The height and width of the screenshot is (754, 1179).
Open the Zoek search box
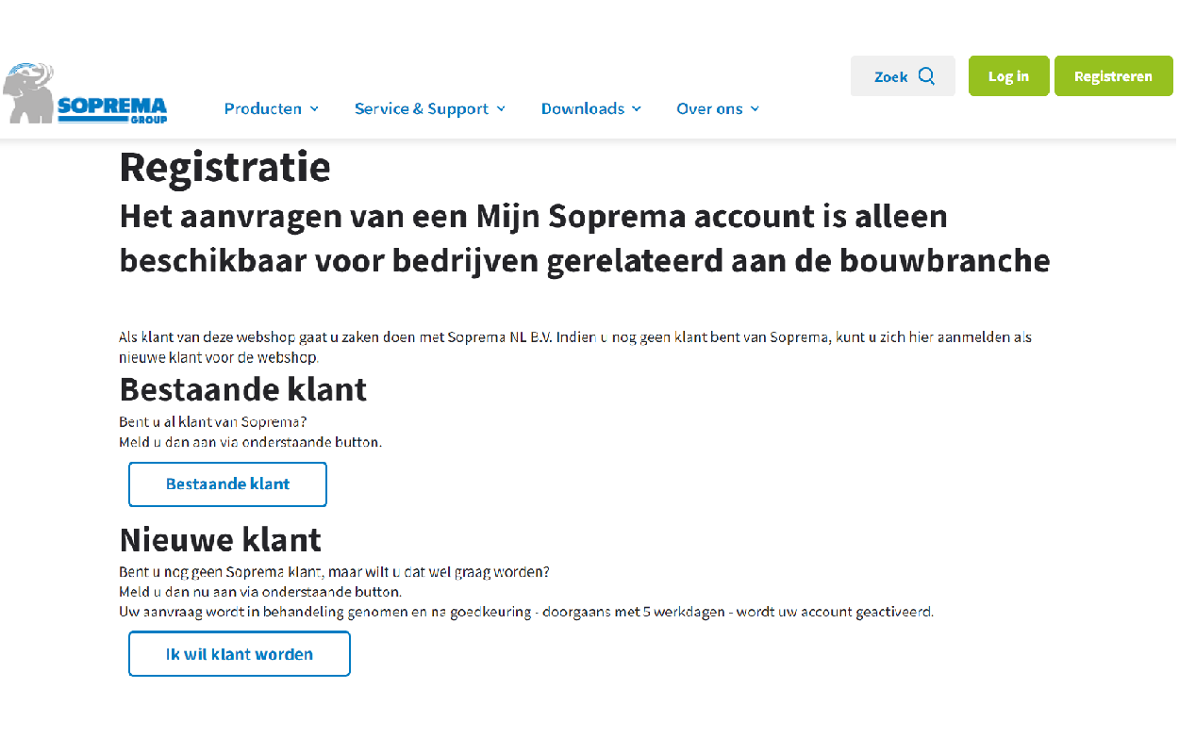(x=903, y=76)
